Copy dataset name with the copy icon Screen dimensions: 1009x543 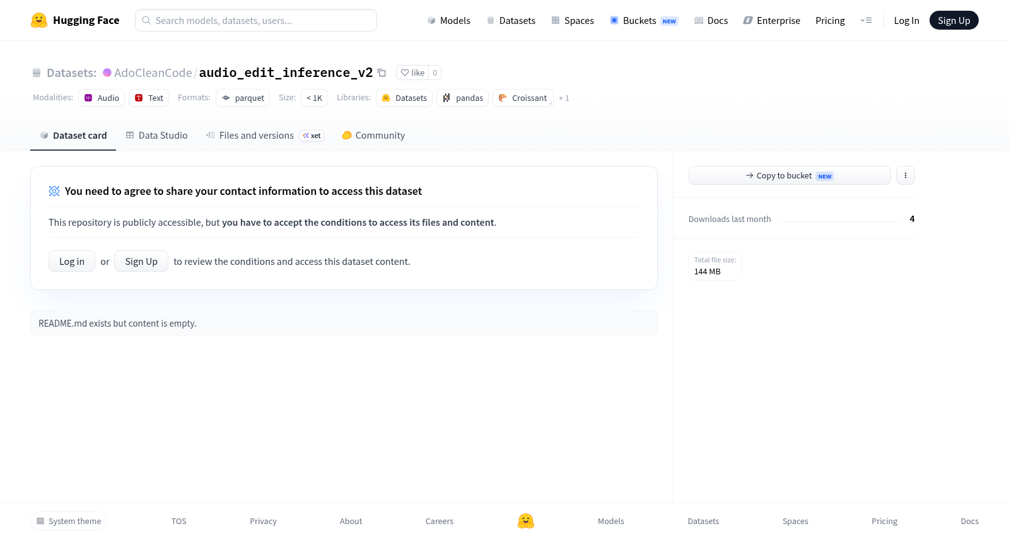point(382,73)
